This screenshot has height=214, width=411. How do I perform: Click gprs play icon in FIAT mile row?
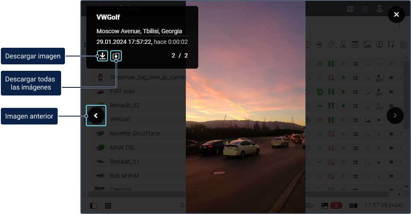379,92
